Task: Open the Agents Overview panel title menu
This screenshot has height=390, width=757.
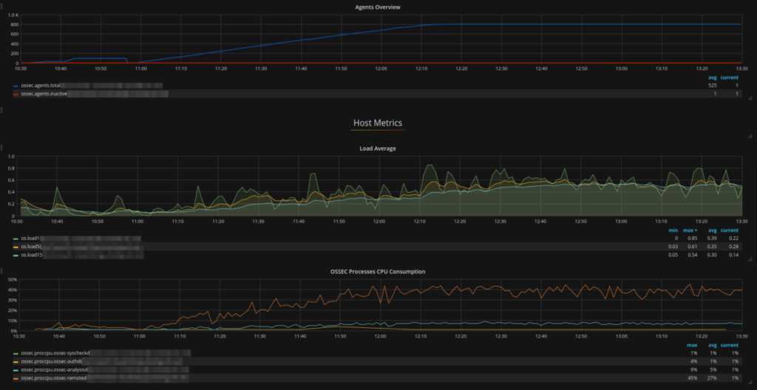Action: coord(378,7)
